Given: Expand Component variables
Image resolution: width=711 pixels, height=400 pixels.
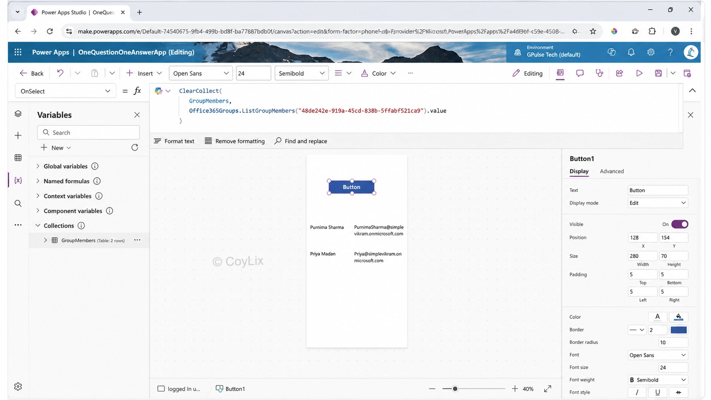Looking at the screenshot, I should click(x=38, y=211).
